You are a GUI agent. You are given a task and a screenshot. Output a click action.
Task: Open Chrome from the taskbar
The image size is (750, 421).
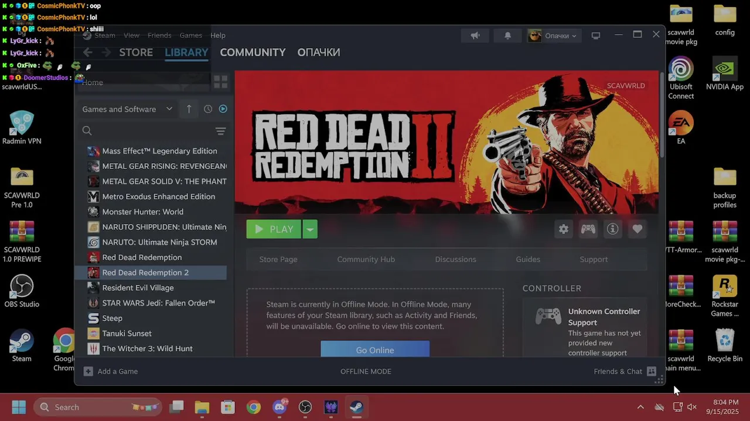[x=254, y=407]
